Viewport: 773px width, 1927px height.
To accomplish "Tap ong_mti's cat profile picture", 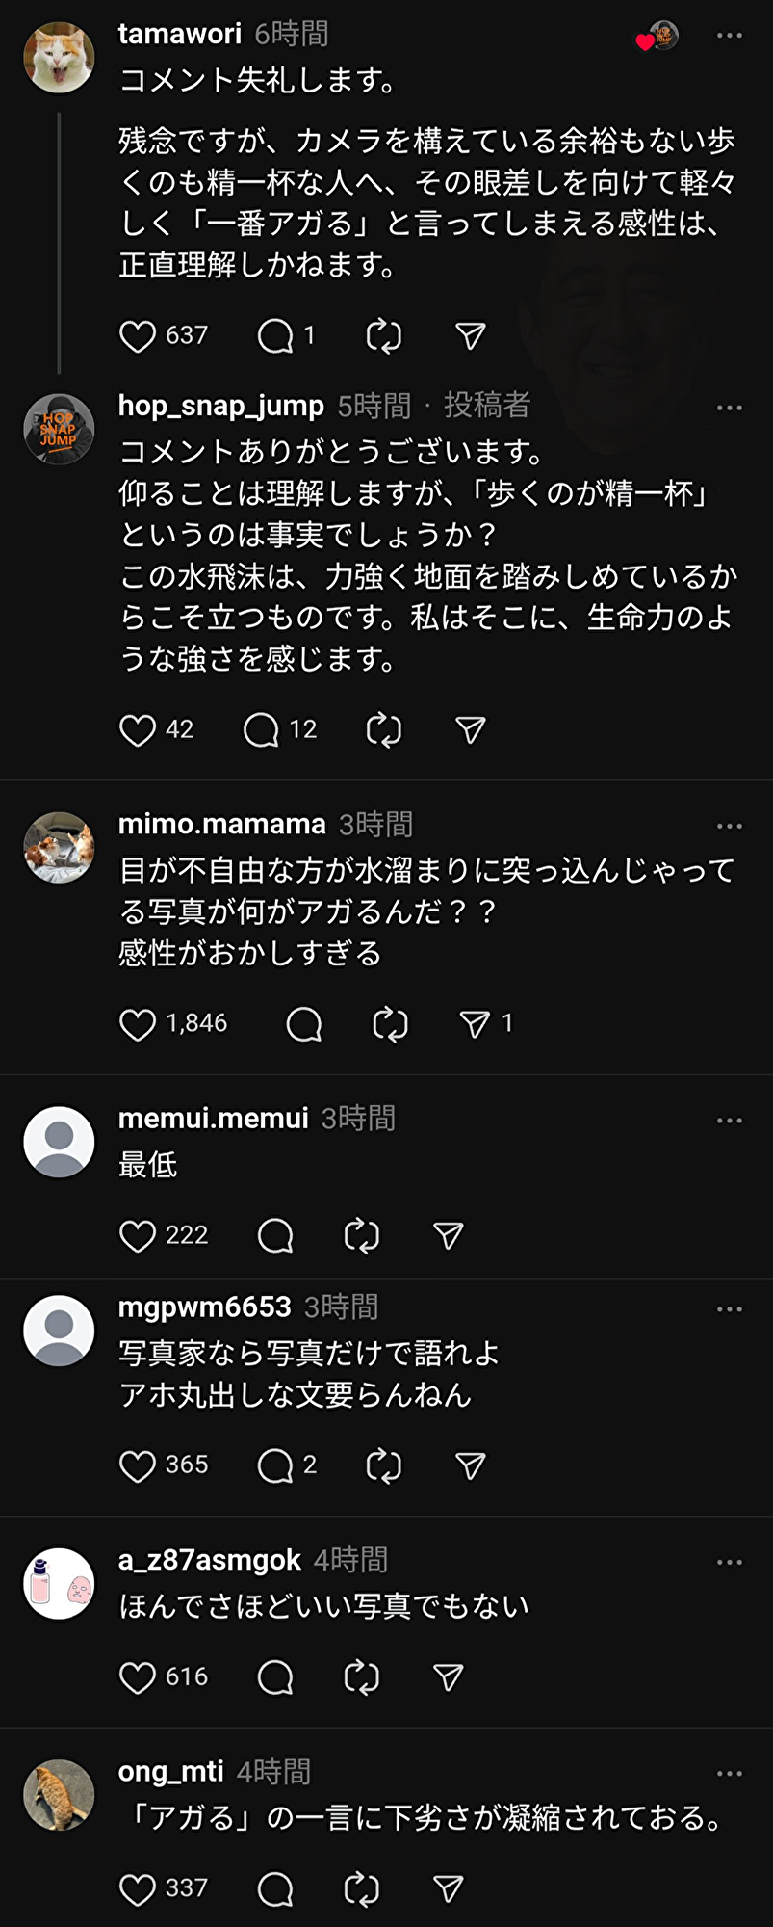I will pyautogui.click(x=59, y=1795).
